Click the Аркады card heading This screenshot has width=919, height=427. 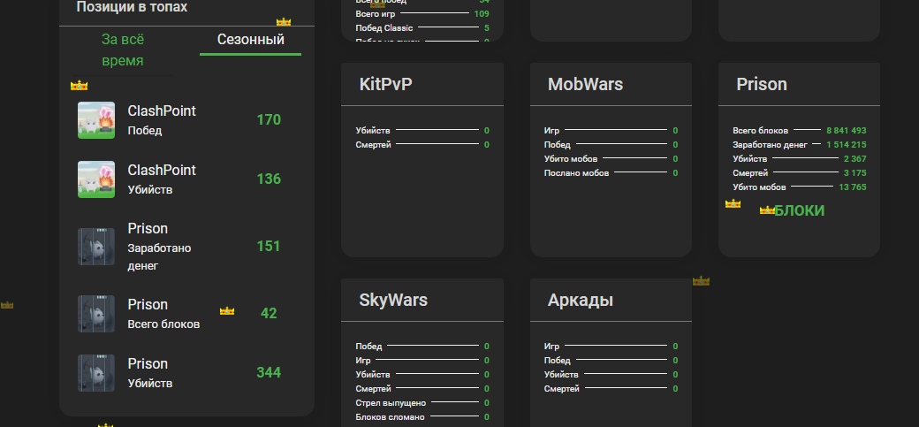click(x=580, y=301)
